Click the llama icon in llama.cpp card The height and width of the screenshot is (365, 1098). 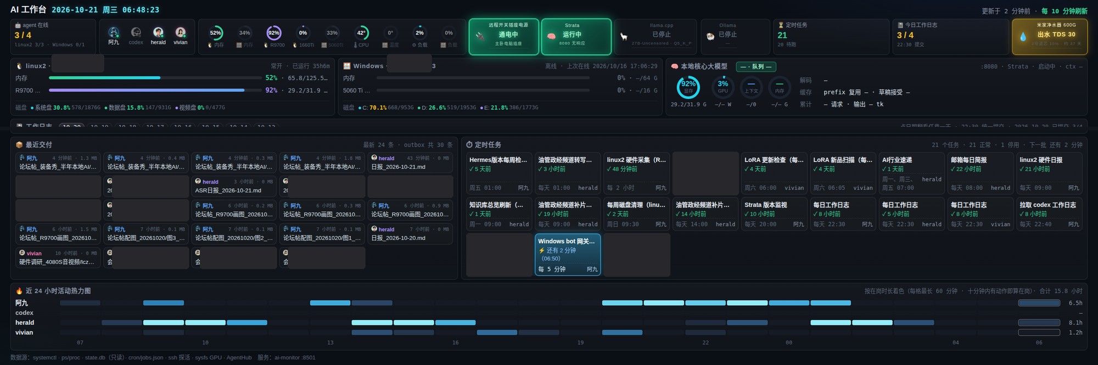(624, 36)
